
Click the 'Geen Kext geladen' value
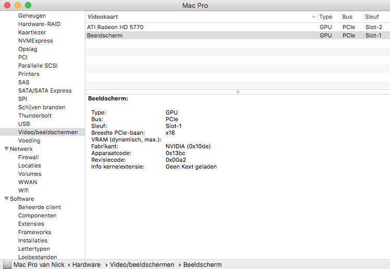pos(191,166)
